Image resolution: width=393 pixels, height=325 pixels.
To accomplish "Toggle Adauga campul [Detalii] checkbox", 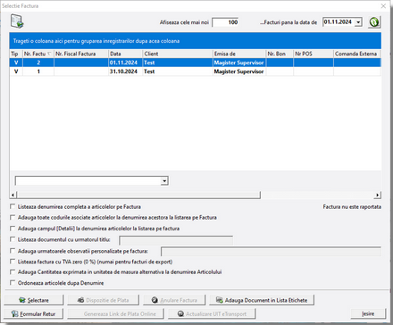I will click(x=13, y=229).
